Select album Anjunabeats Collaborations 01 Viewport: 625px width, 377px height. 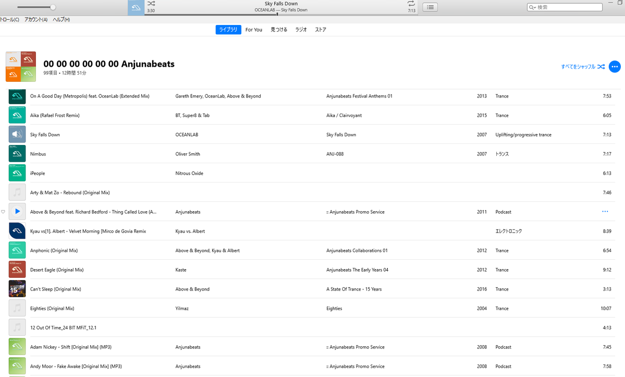tap(357, 251)
